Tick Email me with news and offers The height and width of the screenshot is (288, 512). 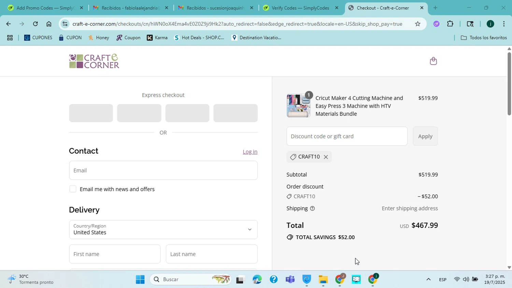tap(73, 189)
